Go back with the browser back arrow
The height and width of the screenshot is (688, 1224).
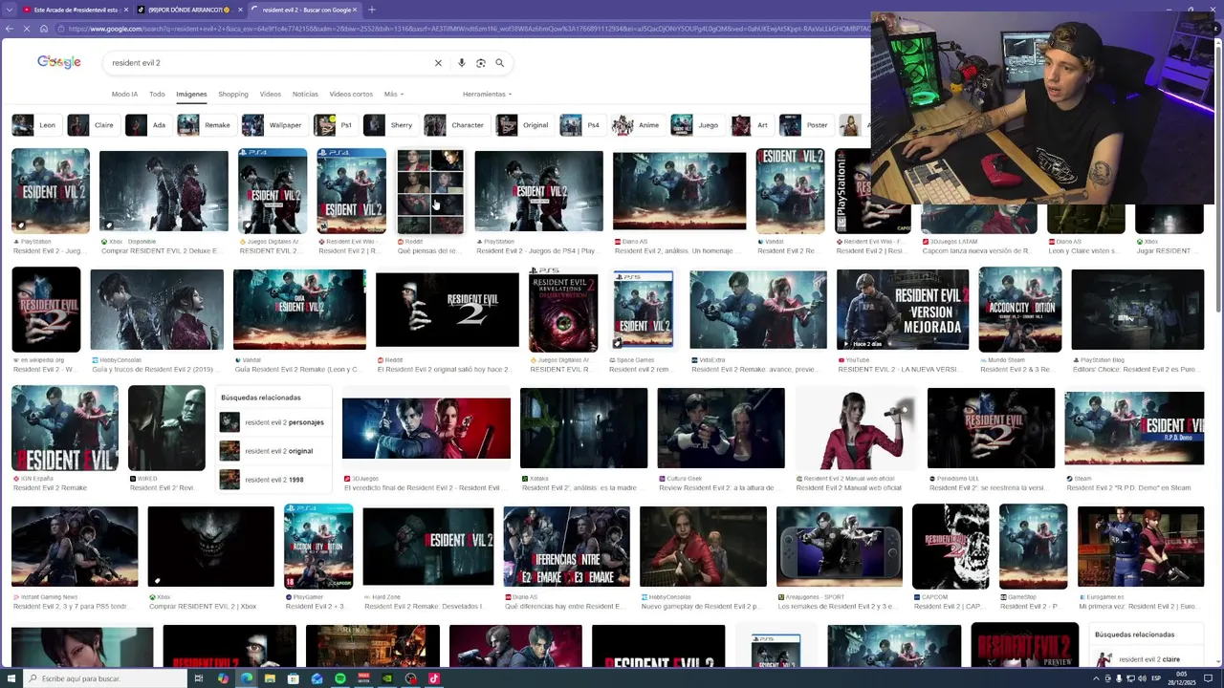[10, 29]
